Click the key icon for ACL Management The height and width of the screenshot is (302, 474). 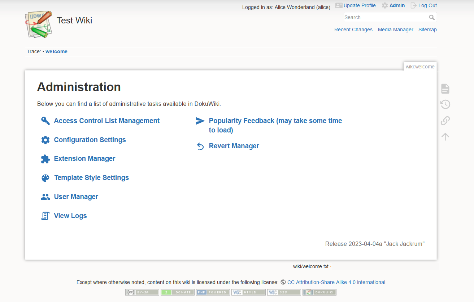45,121
